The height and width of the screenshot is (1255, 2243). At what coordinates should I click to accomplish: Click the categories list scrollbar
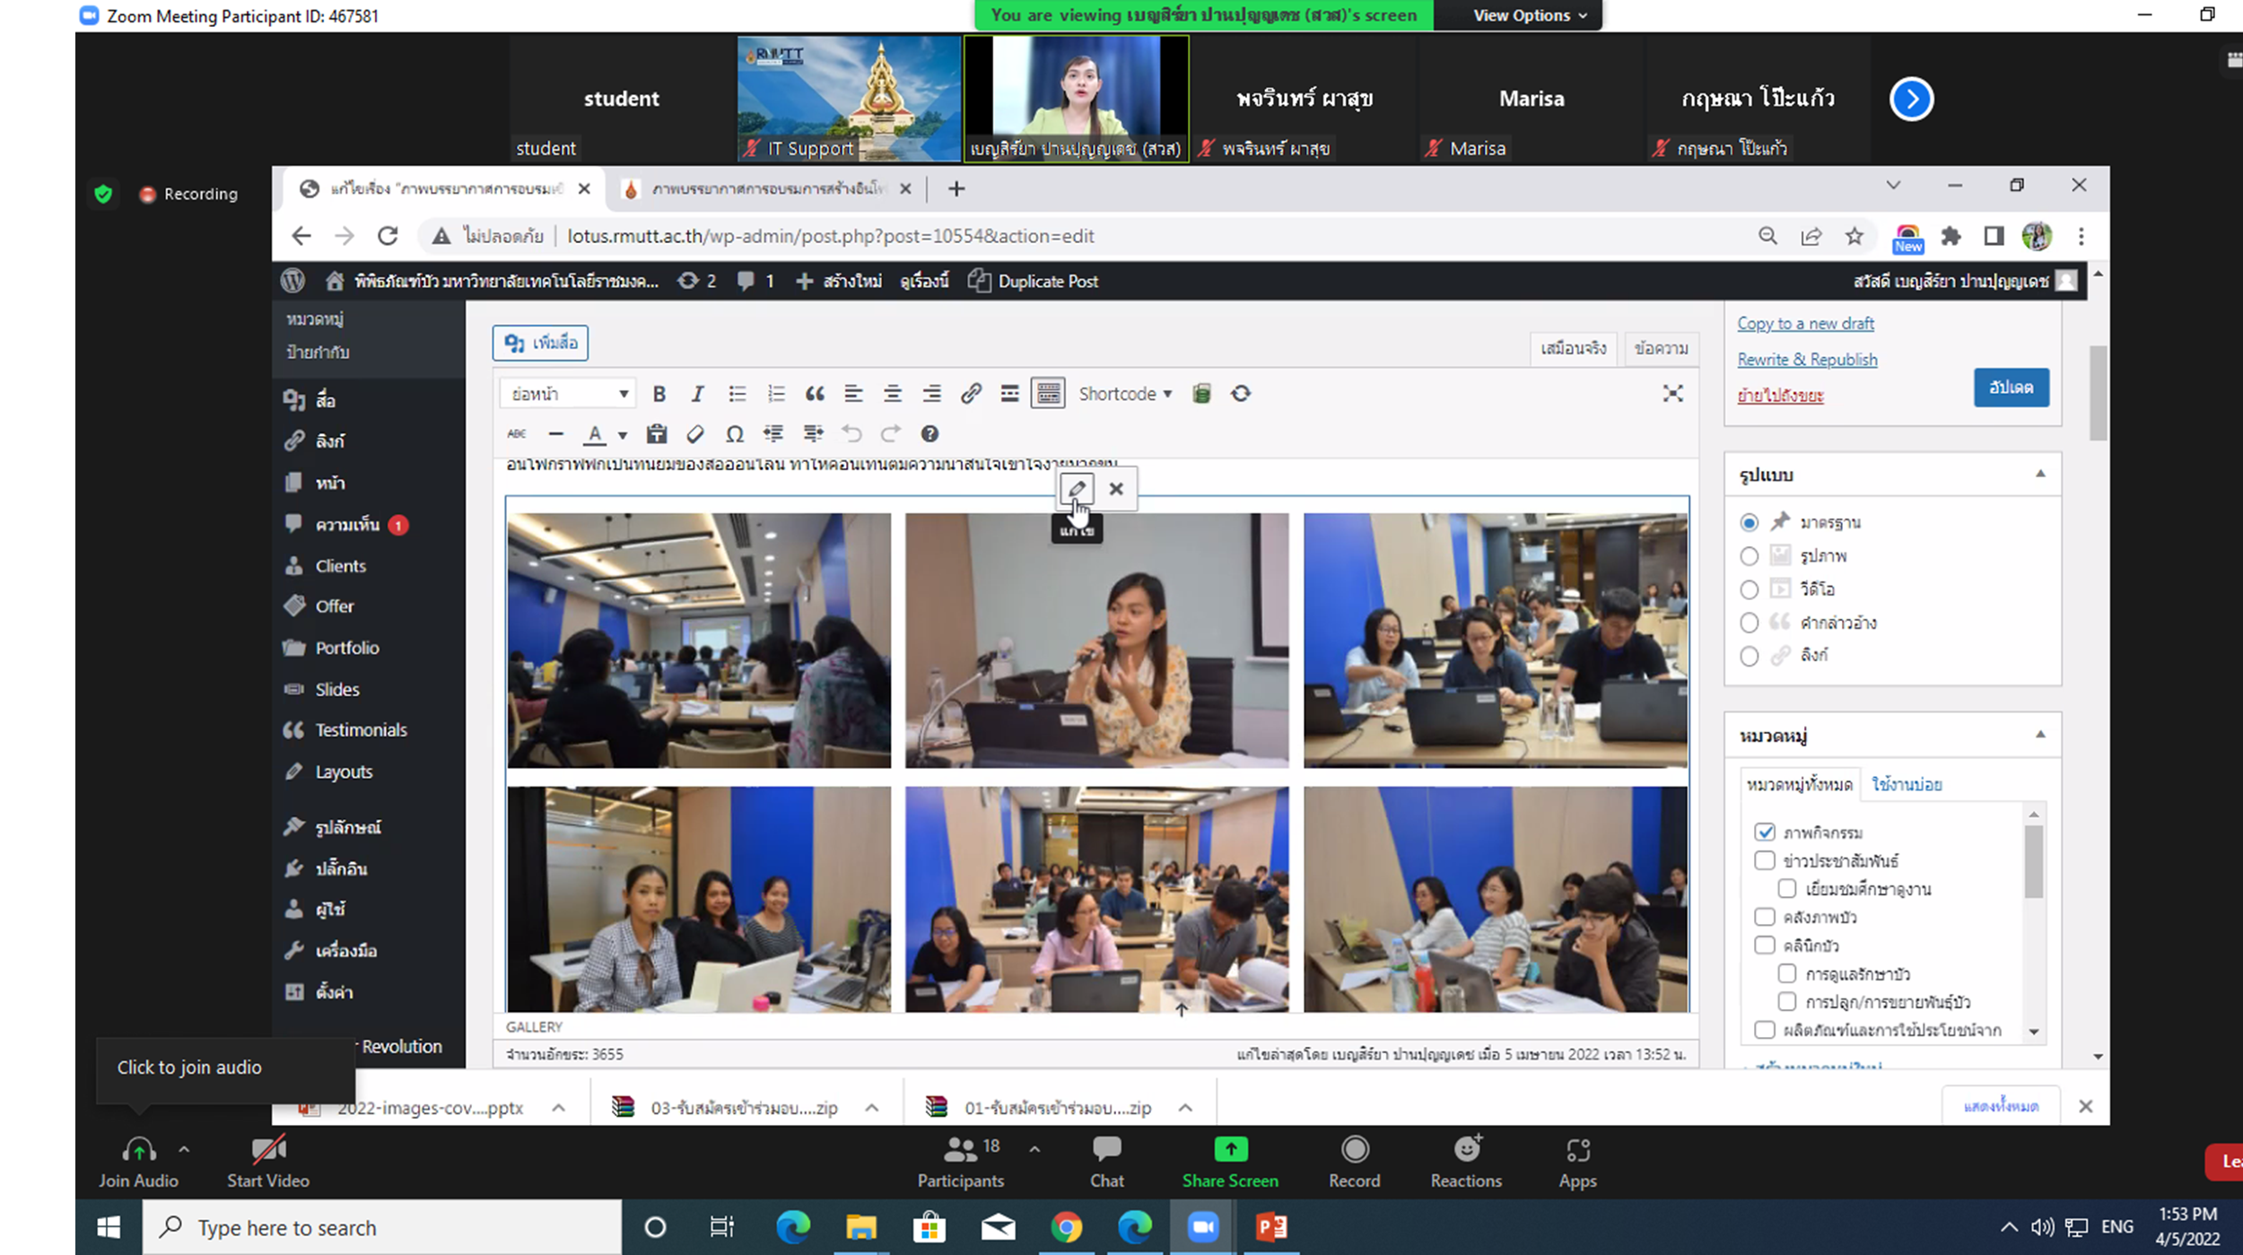(2034, 862)
